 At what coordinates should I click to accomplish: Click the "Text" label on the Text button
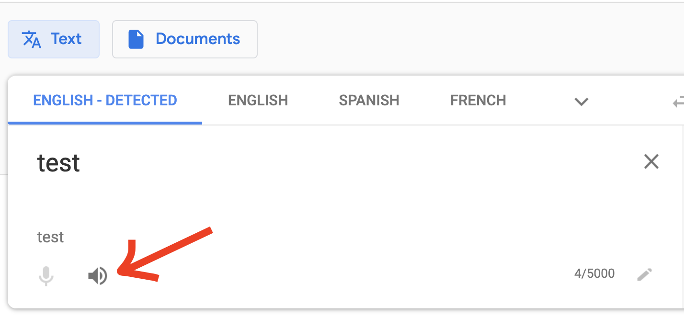click(66, 39)
